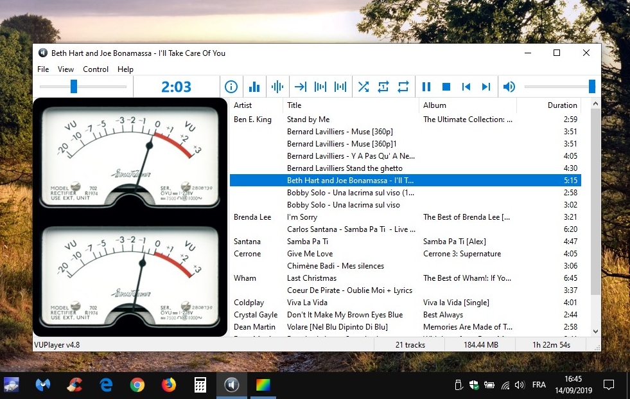Switch the FRA input language
This screenshot has height=399, width=630.
click(539, 385)
